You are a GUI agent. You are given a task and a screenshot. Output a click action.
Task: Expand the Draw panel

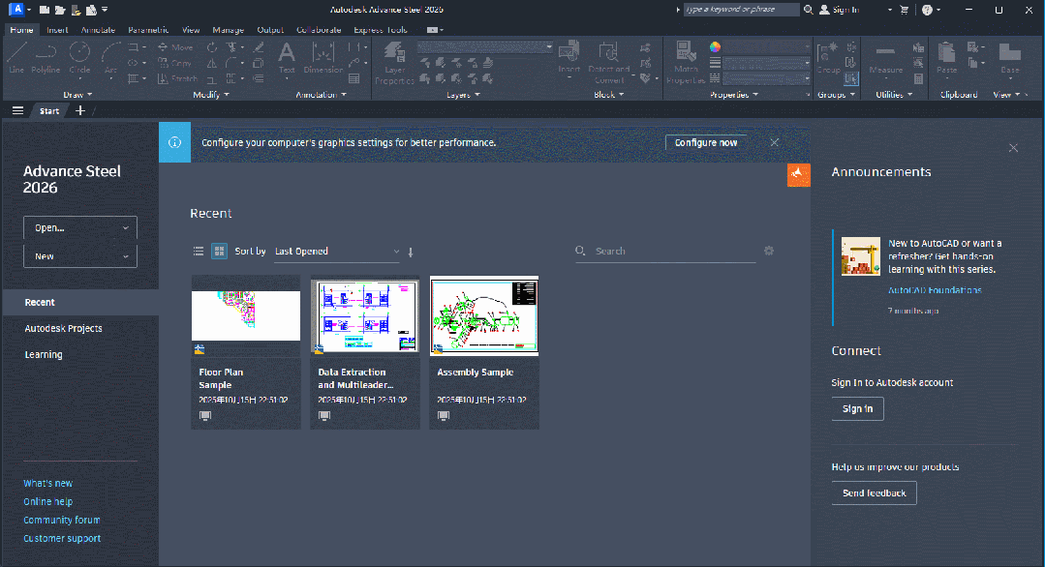coord(78,95)
